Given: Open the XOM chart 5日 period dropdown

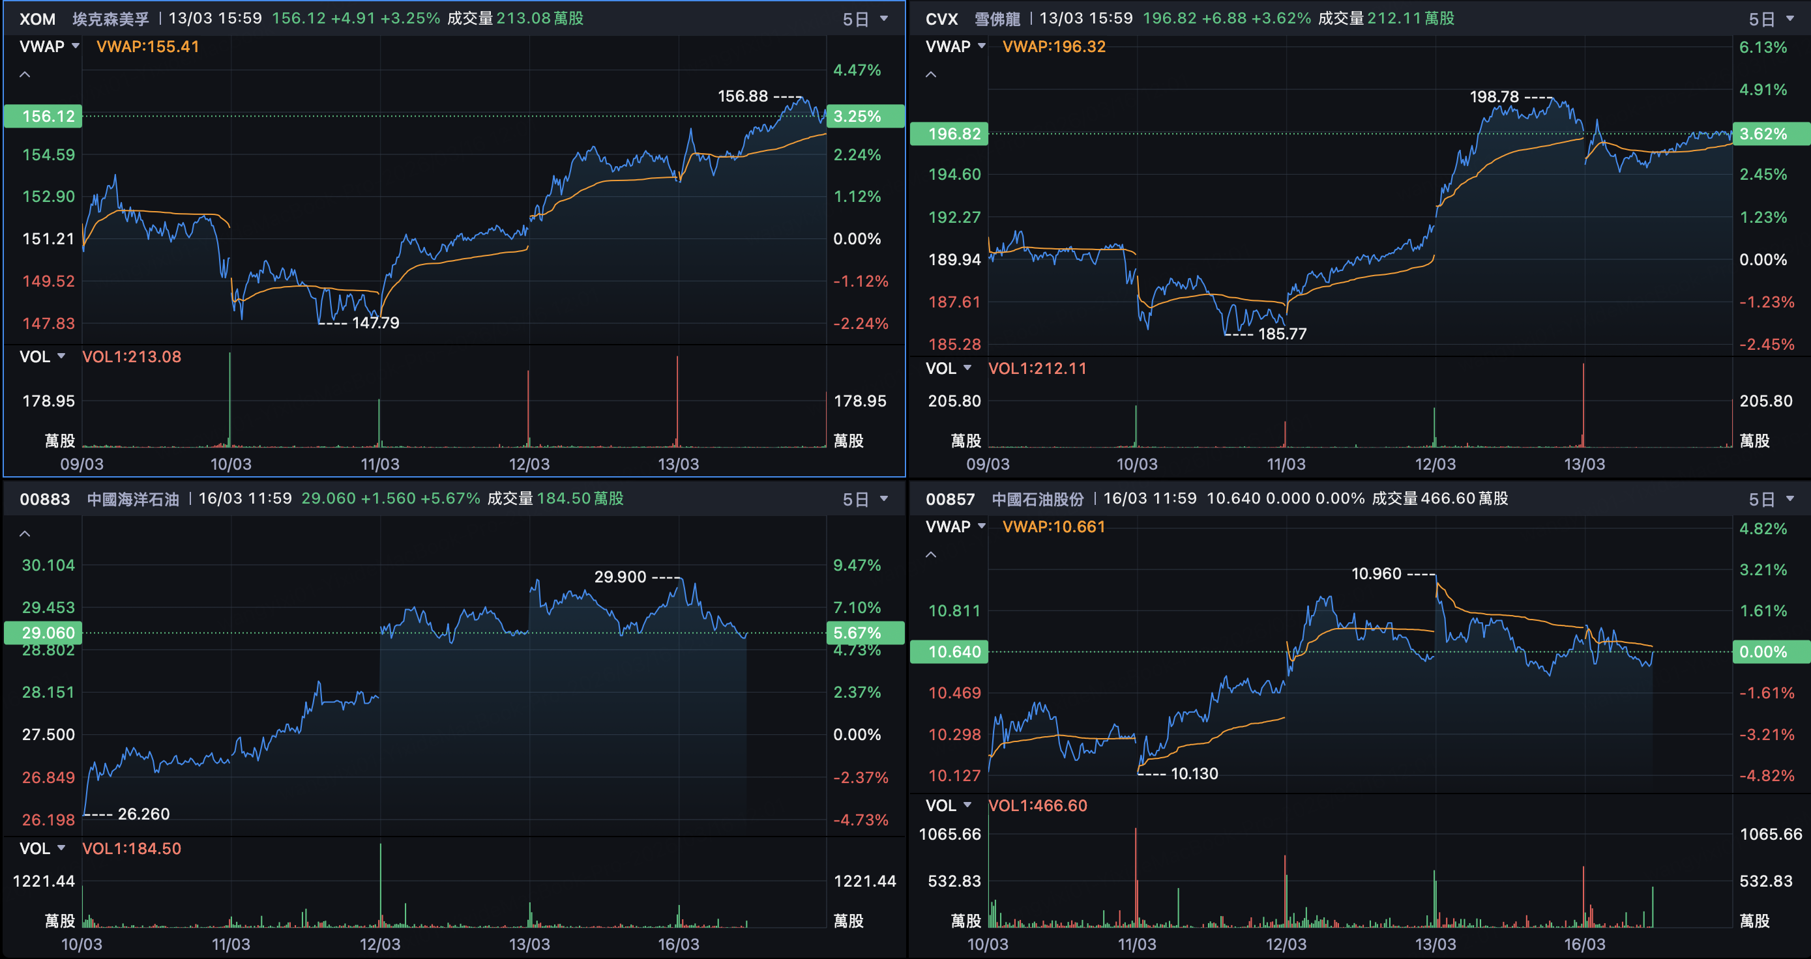Looking at the screenshot, I should coord(864,19).
